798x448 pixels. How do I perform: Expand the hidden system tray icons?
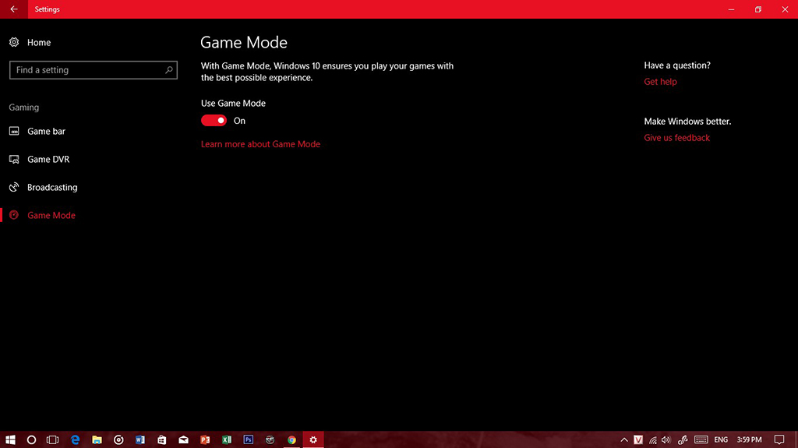(x=624, y=439)
